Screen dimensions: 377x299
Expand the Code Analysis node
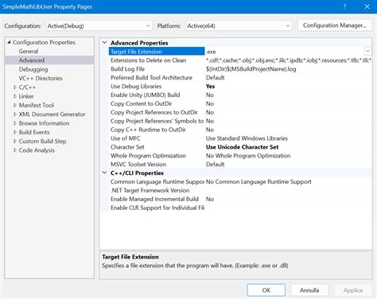(15, 150)
